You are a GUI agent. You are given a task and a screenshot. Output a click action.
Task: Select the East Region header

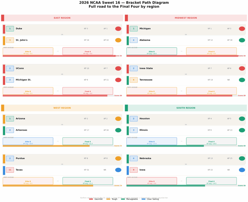pyautogui.click(x=62, y=18)
